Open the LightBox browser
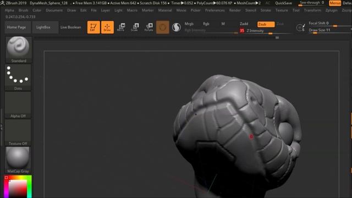Image resolution: width=352 pixels, height=198 pixels. (x=45, y=27)
